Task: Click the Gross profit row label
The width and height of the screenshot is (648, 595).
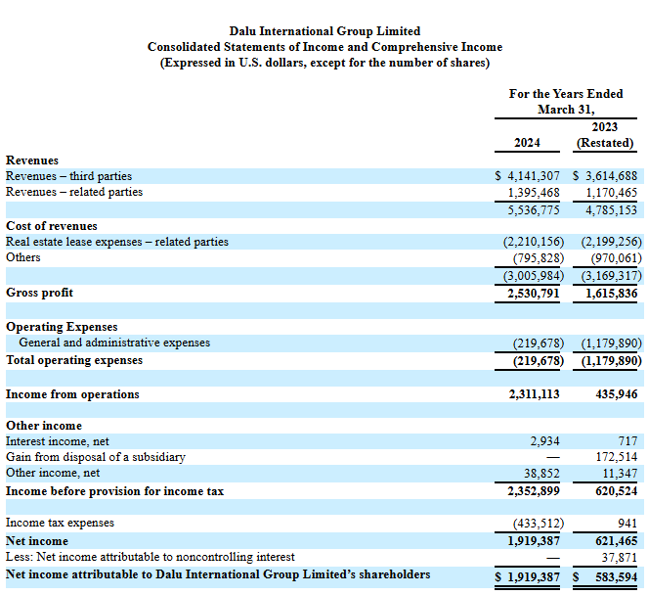Action: pyautogui.click(x=39, y=293)
